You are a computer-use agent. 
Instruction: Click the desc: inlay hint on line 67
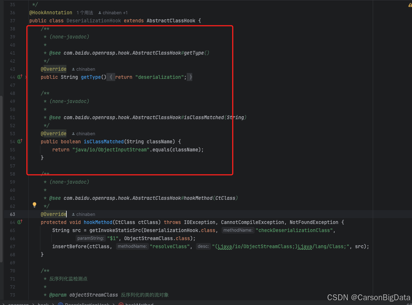(203, 246)
